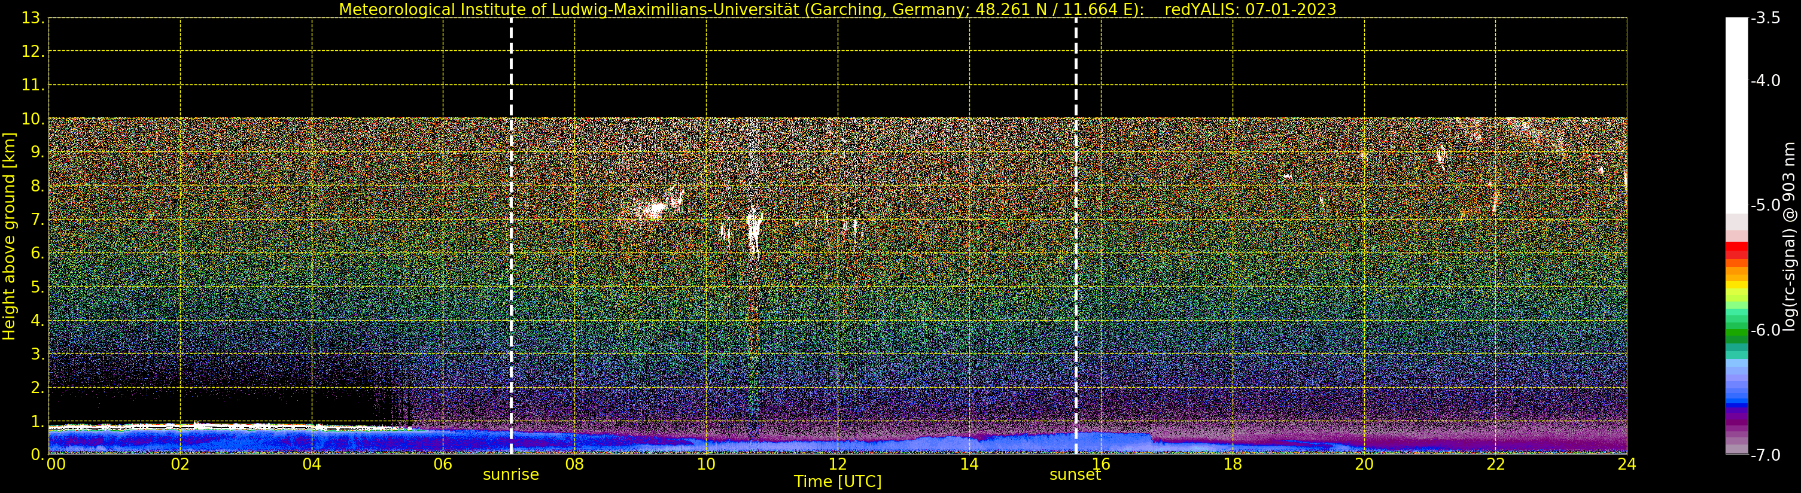
Task: Click the sunrise label below the time axis
Action: coord(510,475)
